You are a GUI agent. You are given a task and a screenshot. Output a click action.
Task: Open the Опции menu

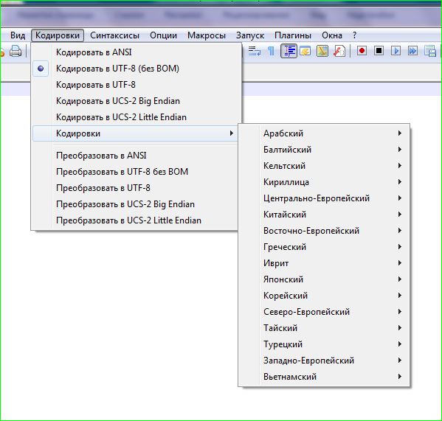click(x=164, y=35)
